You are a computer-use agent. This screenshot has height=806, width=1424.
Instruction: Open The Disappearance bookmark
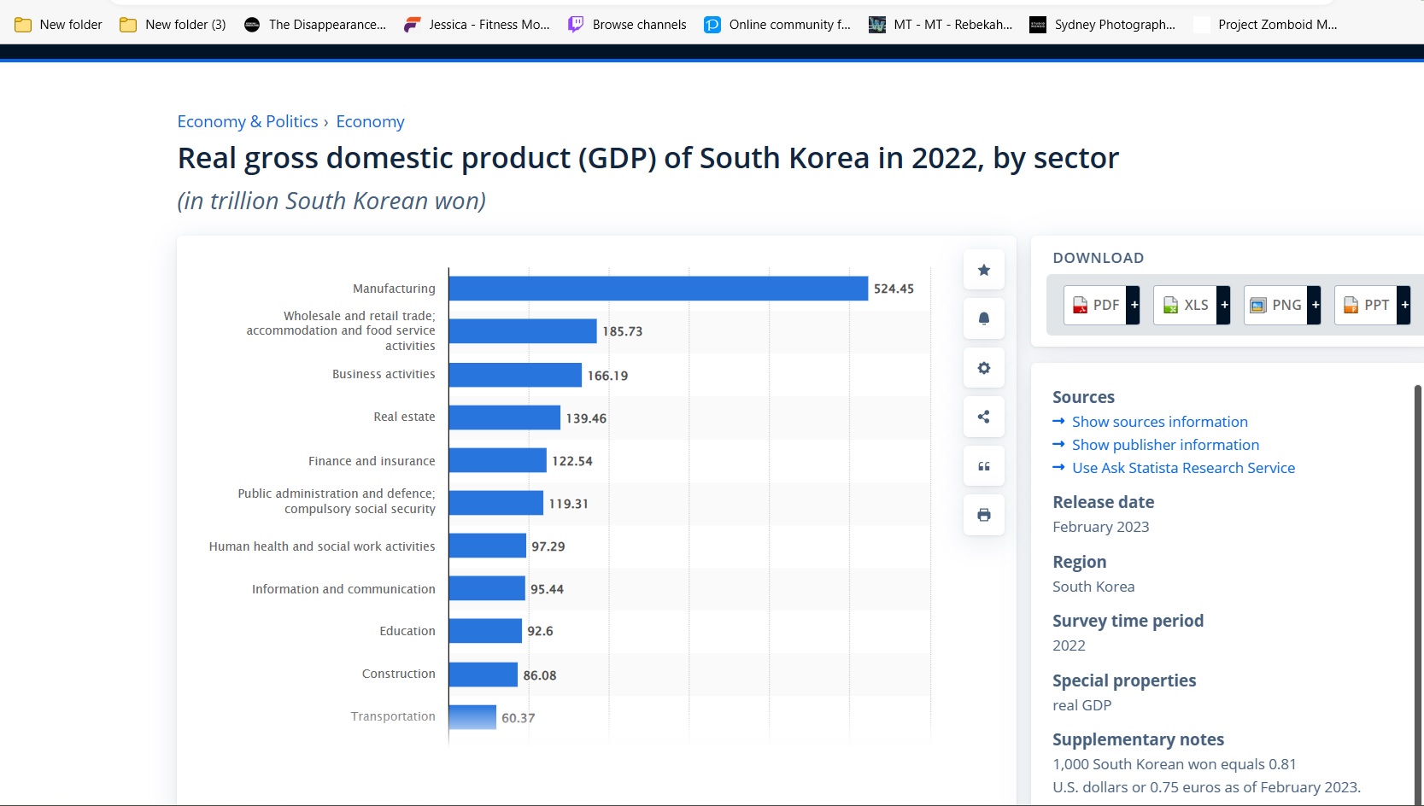[314, 25]
